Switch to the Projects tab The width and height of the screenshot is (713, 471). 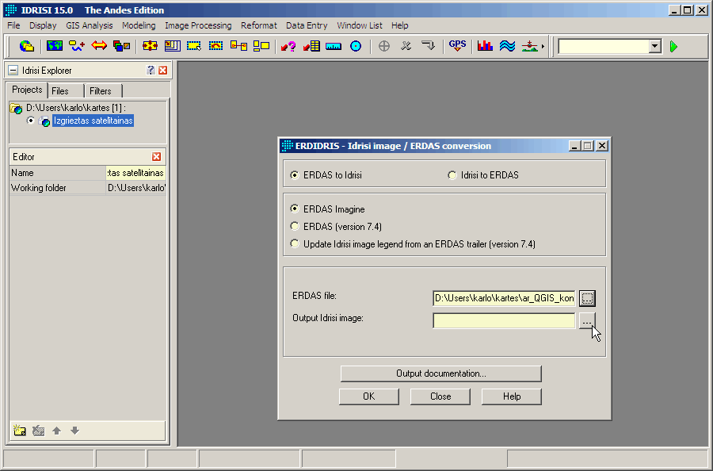[27, 90]
